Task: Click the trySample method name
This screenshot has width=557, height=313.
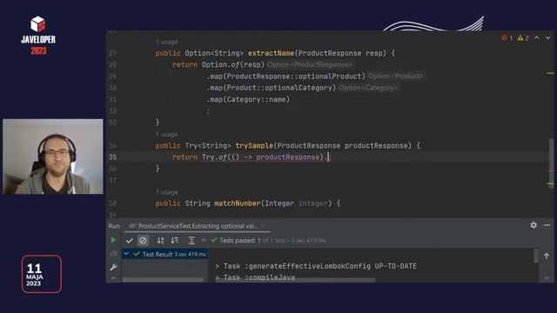Action: (x=254, y=146)
